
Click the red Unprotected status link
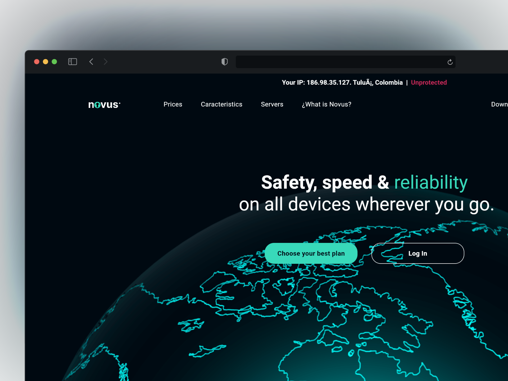(429, 83)
